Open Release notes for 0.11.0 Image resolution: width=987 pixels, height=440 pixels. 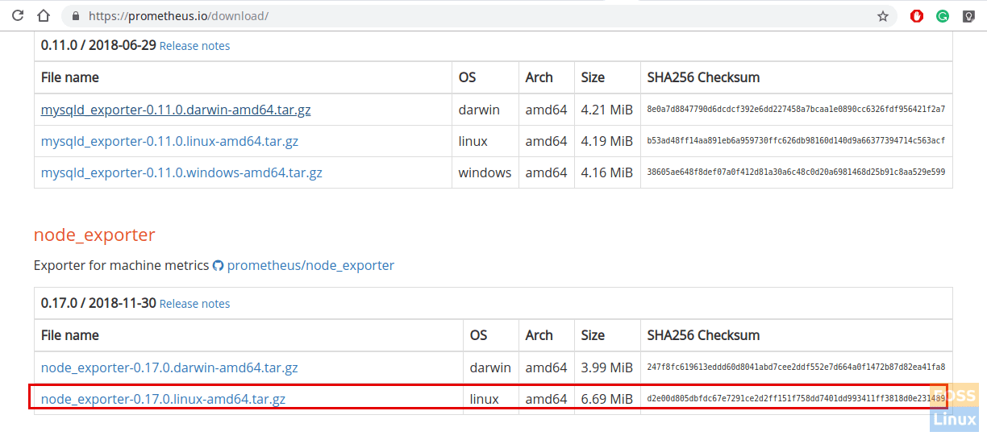click(194, 46)
